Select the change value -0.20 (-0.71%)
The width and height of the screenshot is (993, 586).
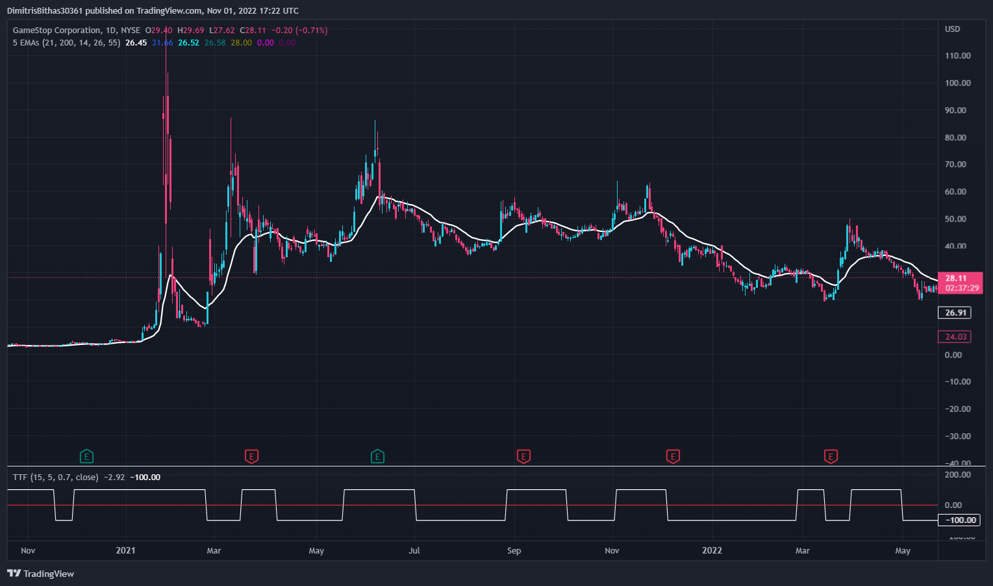[x=299, y=30]
